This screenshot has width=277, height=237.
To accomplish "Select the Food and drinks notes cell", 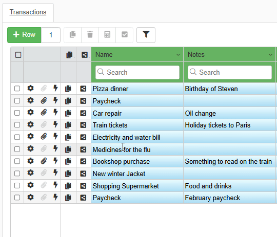I will (x=229, y=186).
